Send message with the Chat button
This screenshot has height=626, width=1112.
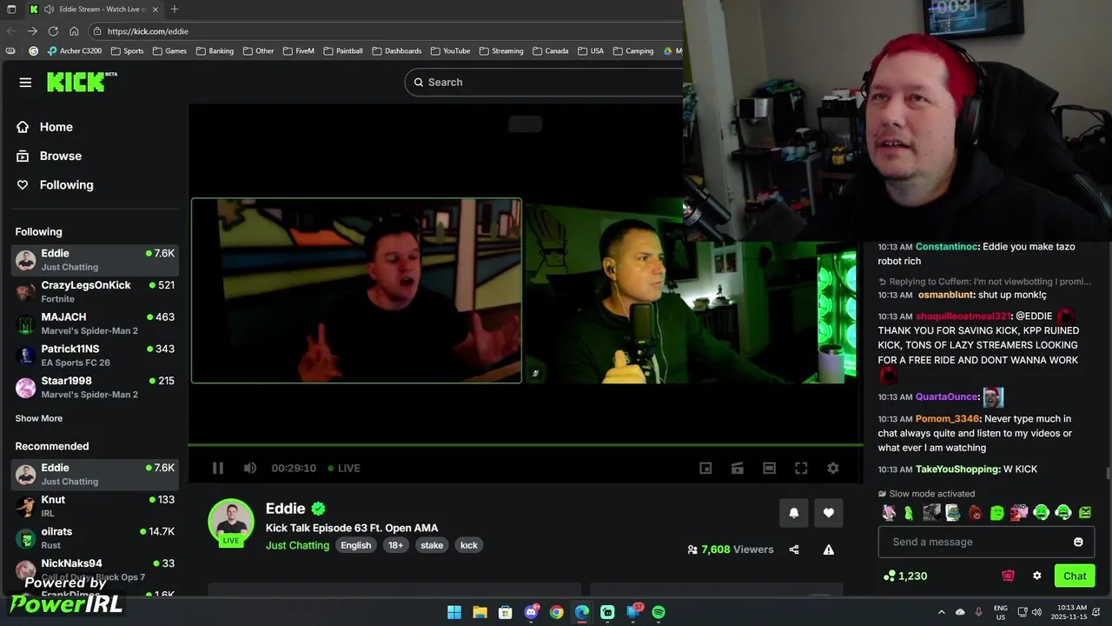pyautogui.click(x=1075, y=576)
